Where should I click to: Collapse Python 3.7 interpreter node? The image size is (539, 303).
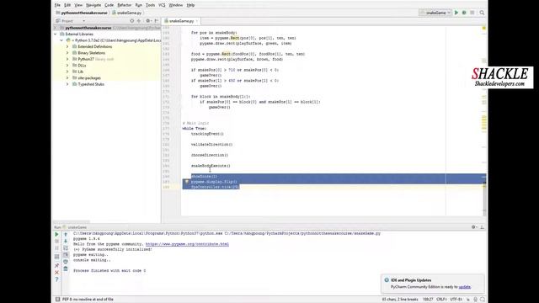tap(61, 40)
